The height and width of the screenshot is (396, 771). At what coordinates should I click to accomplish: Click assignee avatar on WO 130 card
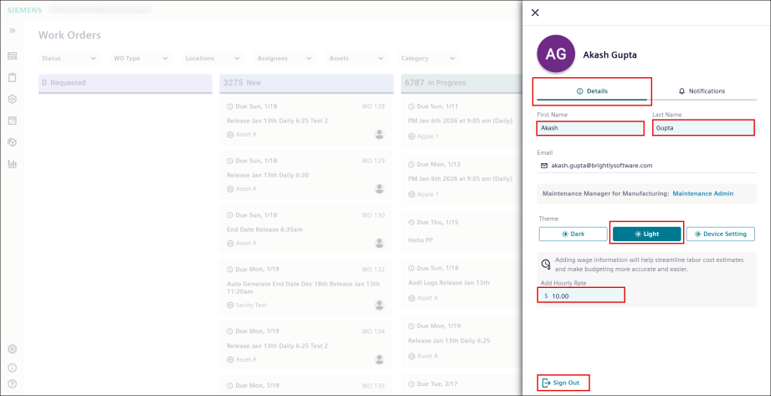379,243
